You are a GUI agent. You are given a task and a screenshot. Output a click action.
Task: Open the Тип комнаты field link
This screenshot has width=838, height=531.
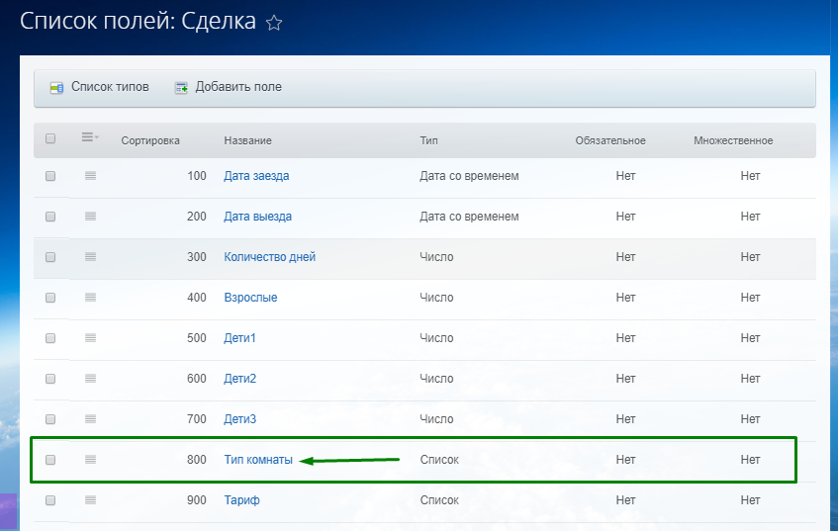258,460
